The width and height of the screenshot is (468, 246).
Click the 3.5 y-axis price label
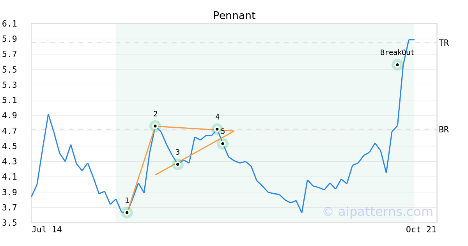(x=9, y=223)
